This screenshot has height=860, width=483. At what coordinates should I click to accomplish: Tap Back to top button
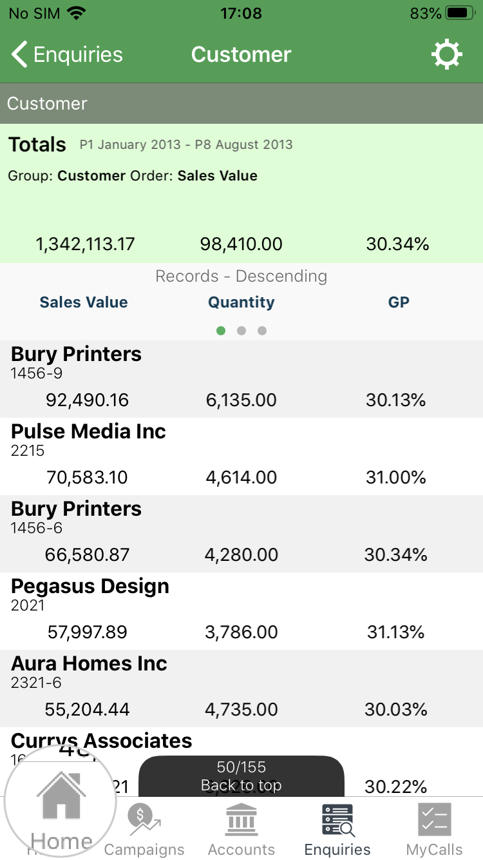tap(241, 776)
